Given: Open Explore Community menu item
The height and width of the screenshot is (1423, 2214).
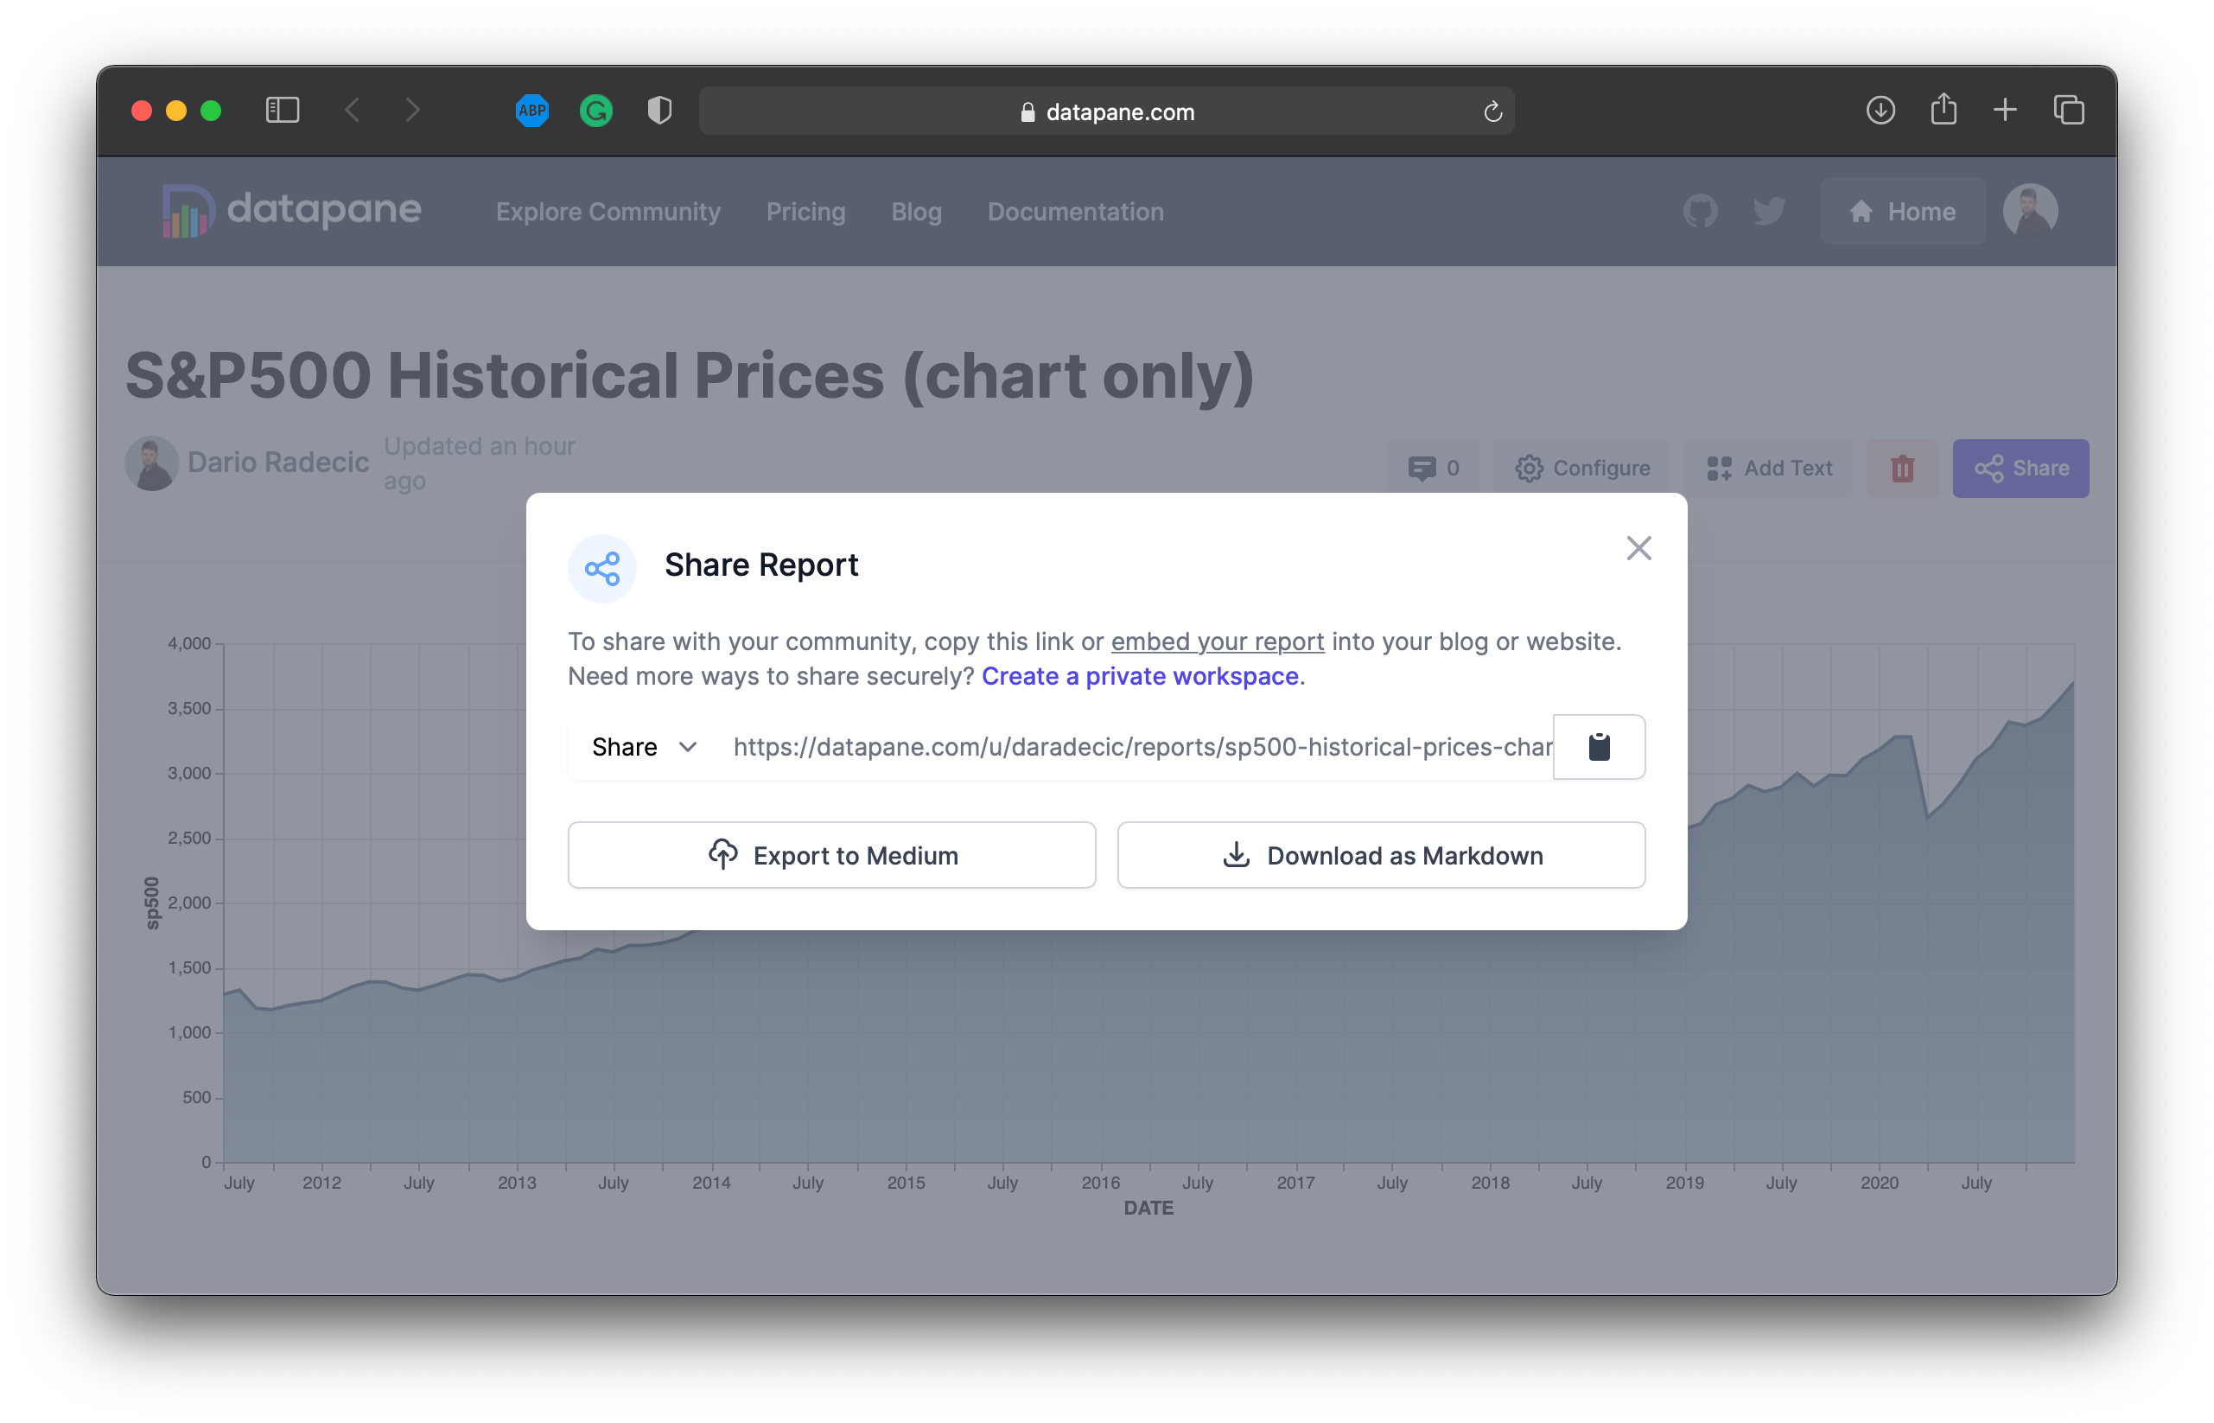Looking at the screenshot, I should click(608, 212).
